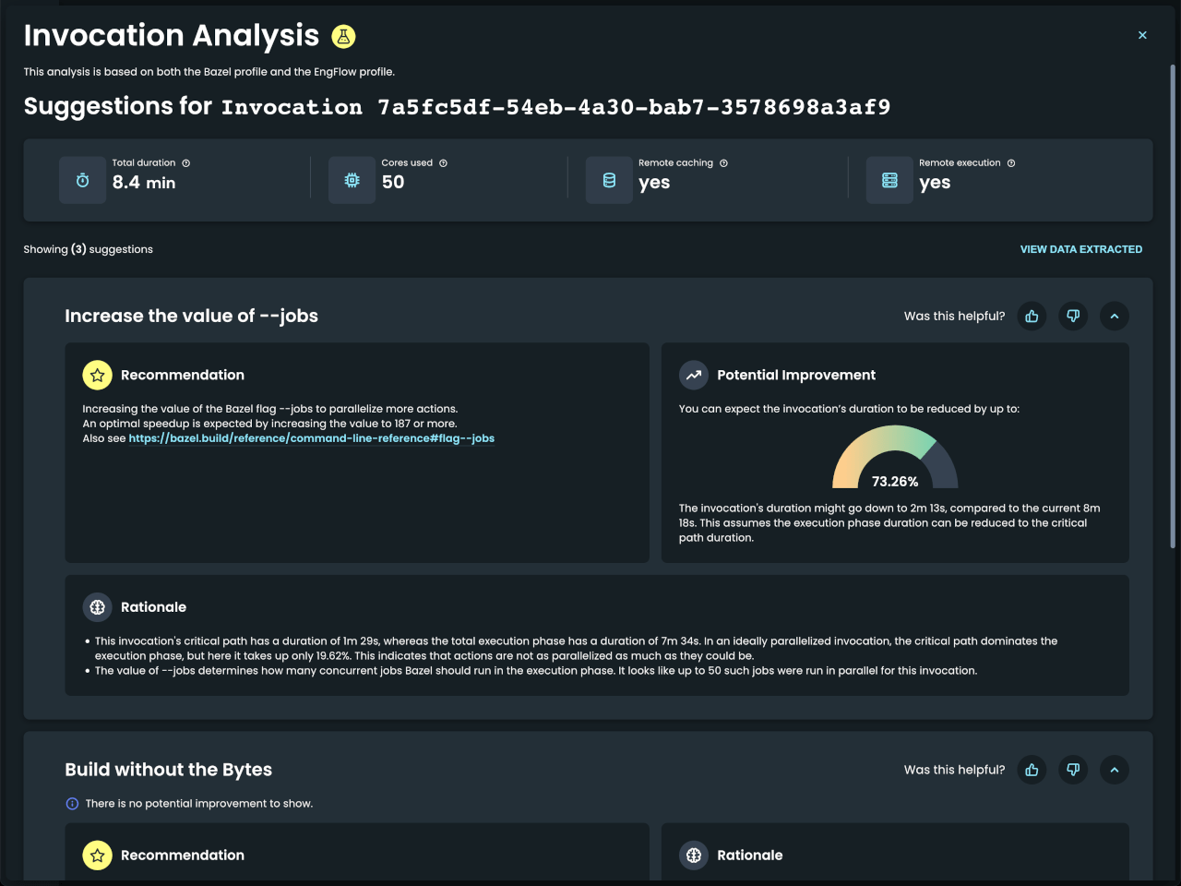Open the Total duration info tooltip

coord(185,162)
